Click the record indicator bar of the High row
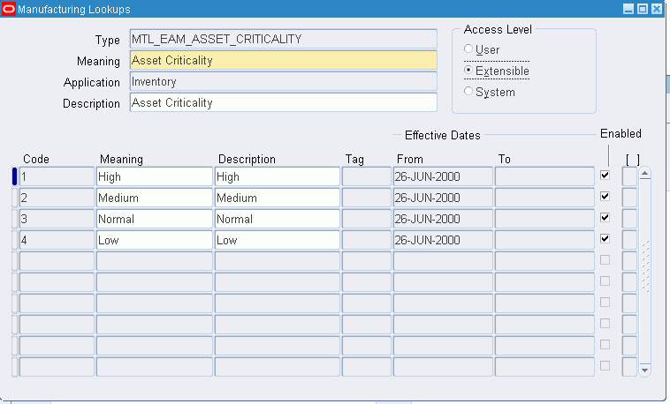670x404 pixels. tap(14, 176)
